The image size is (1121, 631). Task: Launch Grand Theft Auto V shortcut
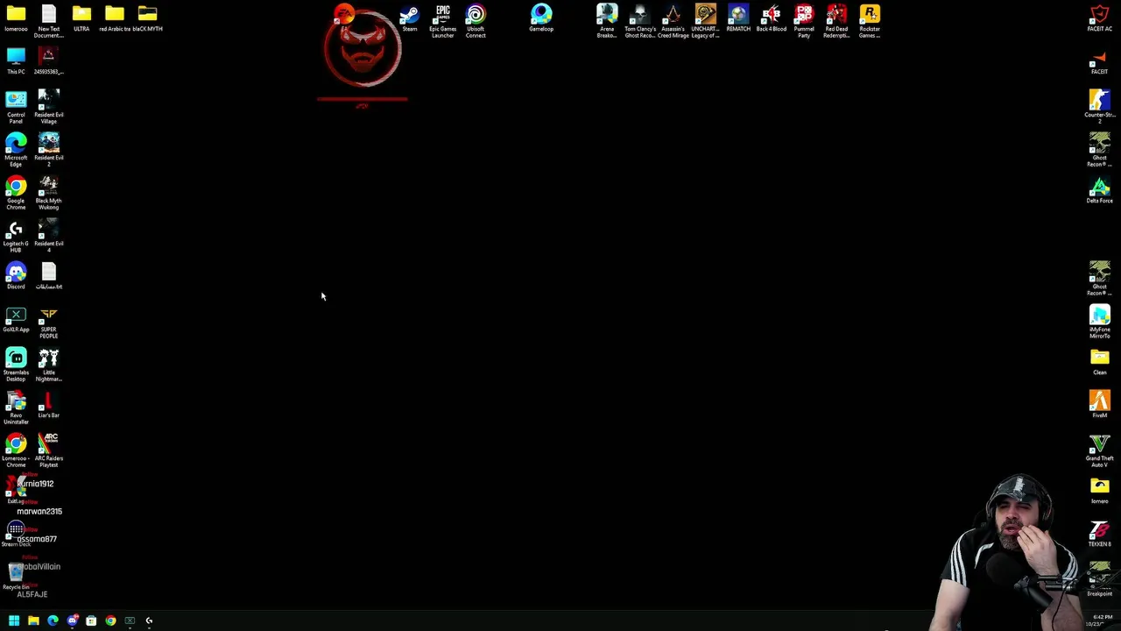(x=1100, y=450)
